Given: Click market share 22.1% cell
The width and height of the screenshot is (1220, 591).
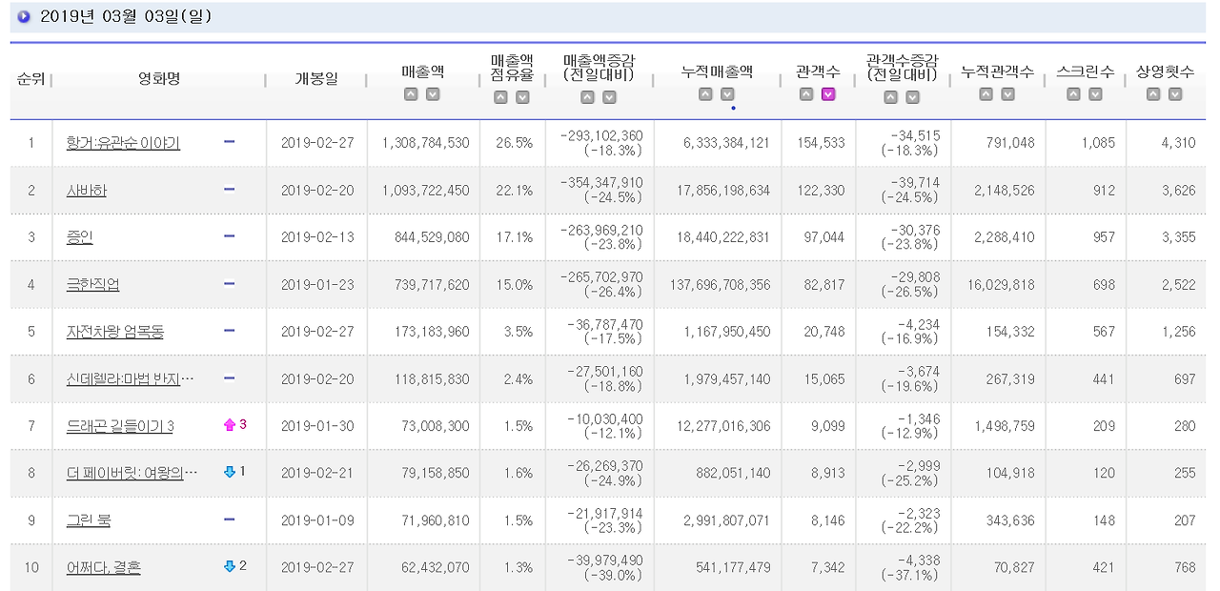Looking at the screenshot, I should point(515,191).
